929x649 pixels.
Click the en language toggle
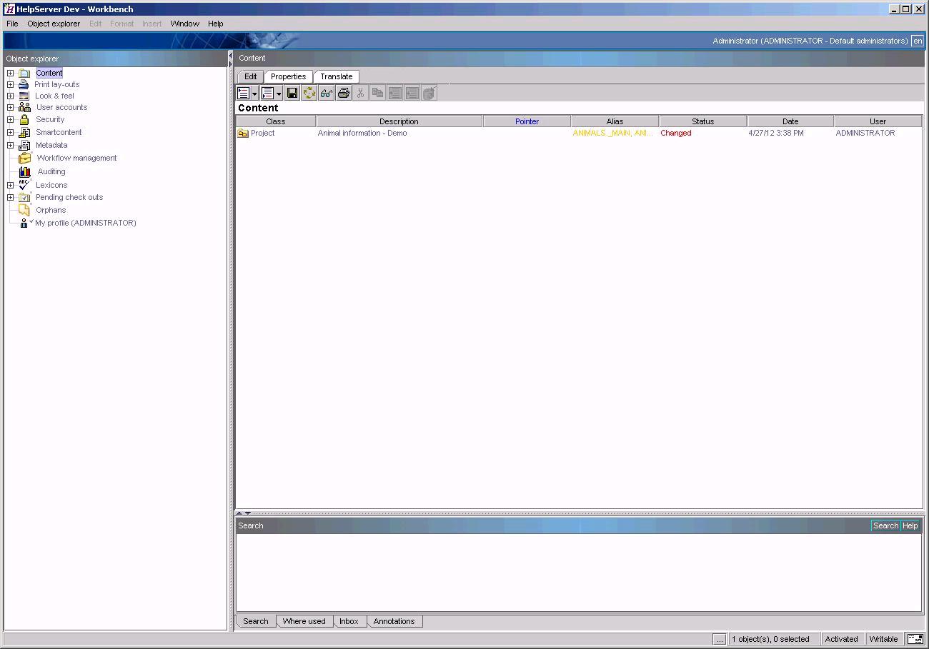(918, 41)
